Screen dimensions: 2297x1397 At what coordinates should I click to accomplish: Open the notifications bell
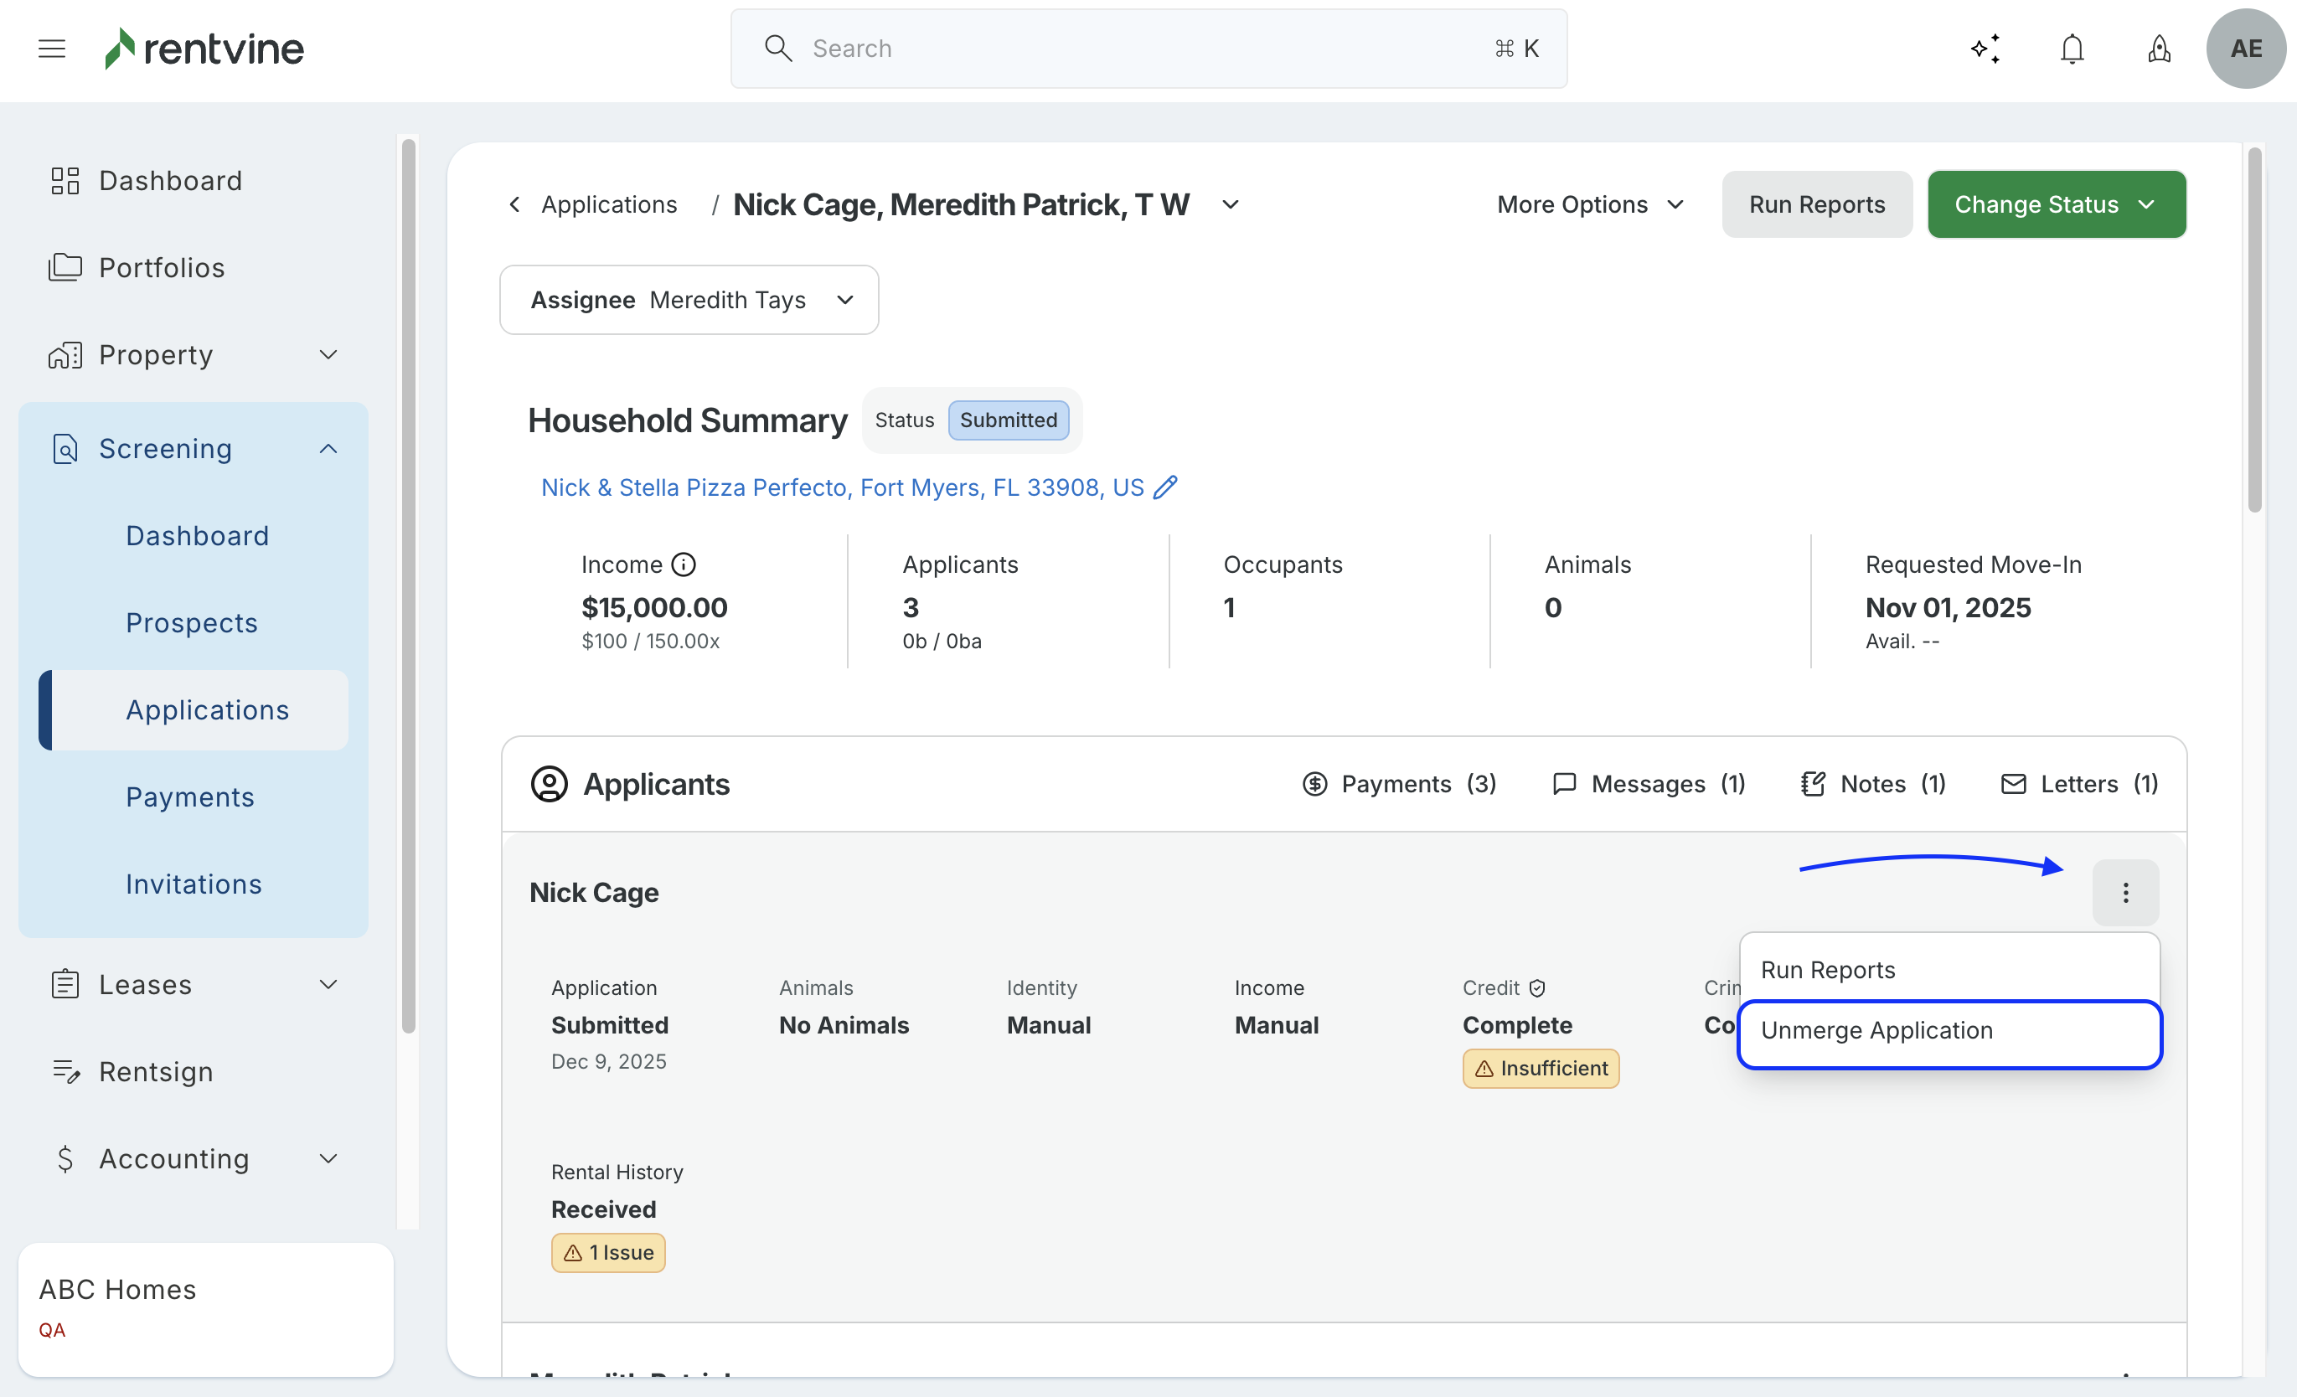[x=2072, y=49]
